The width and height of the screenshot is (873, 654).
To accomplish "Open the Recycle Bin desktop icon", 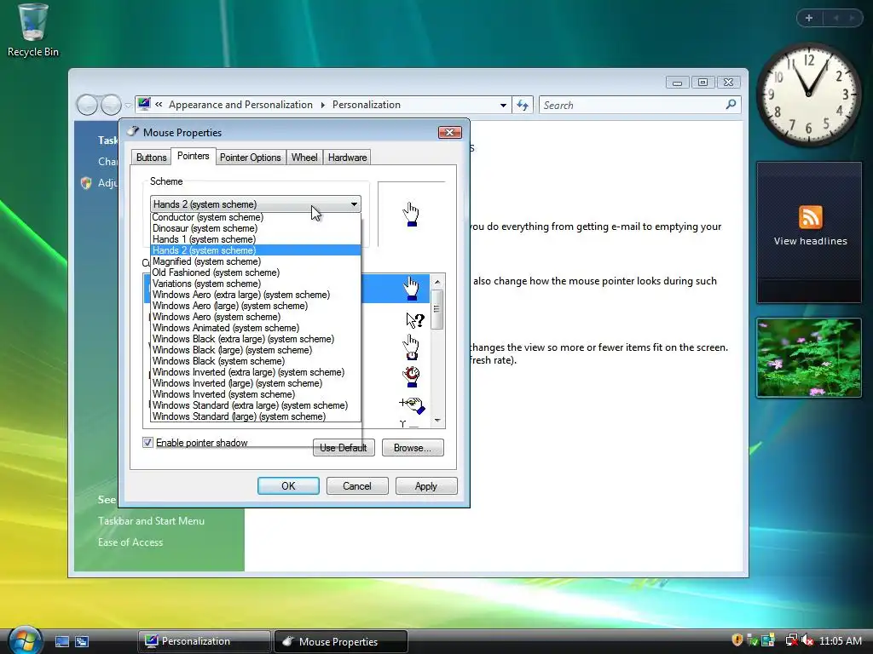I will (x=32, y=31).
